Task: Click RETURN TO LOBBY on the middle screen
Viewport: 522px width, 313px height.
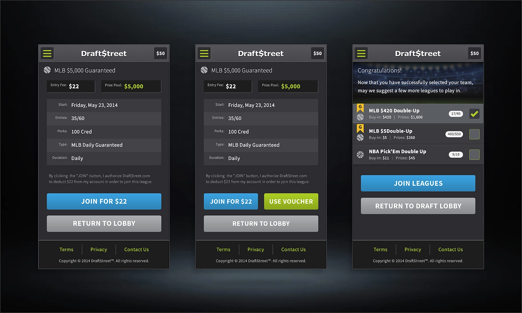Action: (261, 224)
